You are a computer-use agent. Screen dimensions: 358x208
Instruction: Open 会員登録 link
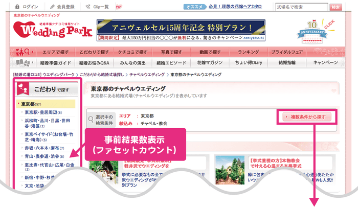[x=66, y=7]
